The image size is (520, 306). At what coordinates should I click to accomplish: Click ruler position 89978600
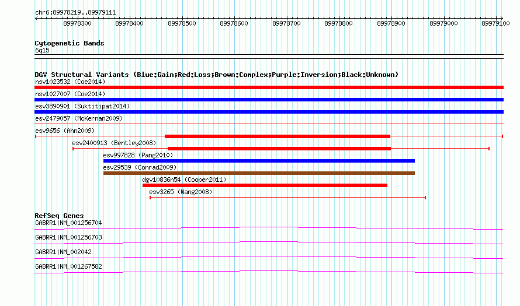(234, 23)
